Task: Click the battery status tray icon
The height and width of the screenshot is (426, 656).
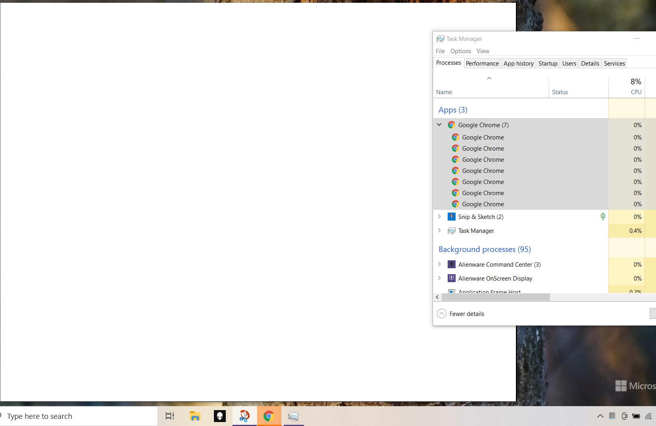Action: click(636, 416)
